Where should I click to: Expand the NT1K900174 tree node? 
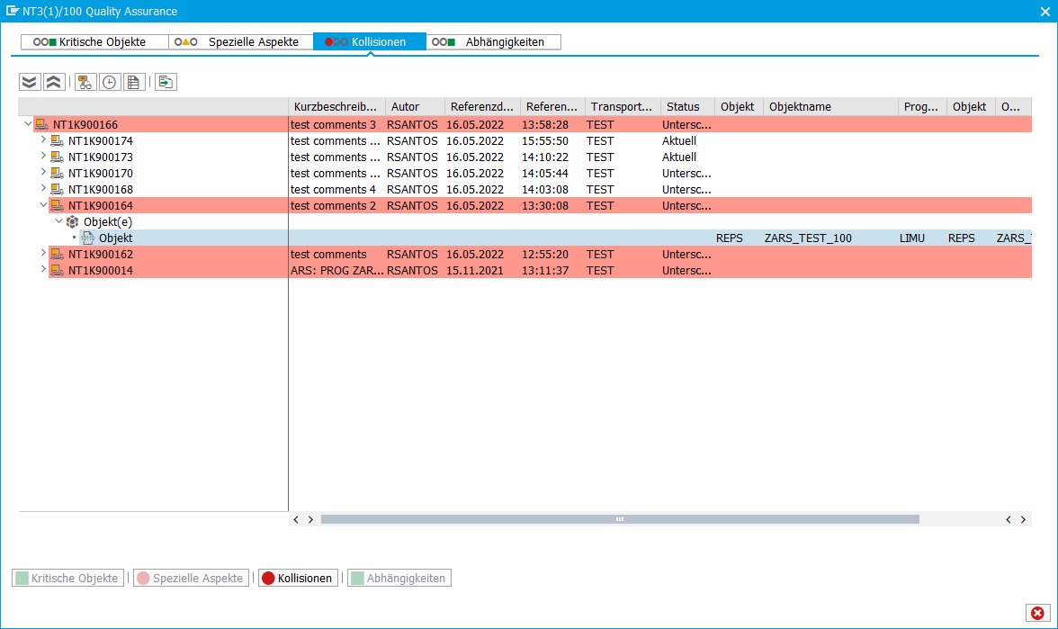[42, 140]
